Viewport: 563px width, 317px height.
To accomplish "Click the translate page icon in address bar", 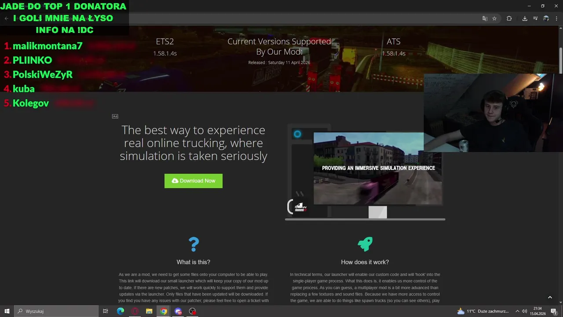I will click(485, 18).
